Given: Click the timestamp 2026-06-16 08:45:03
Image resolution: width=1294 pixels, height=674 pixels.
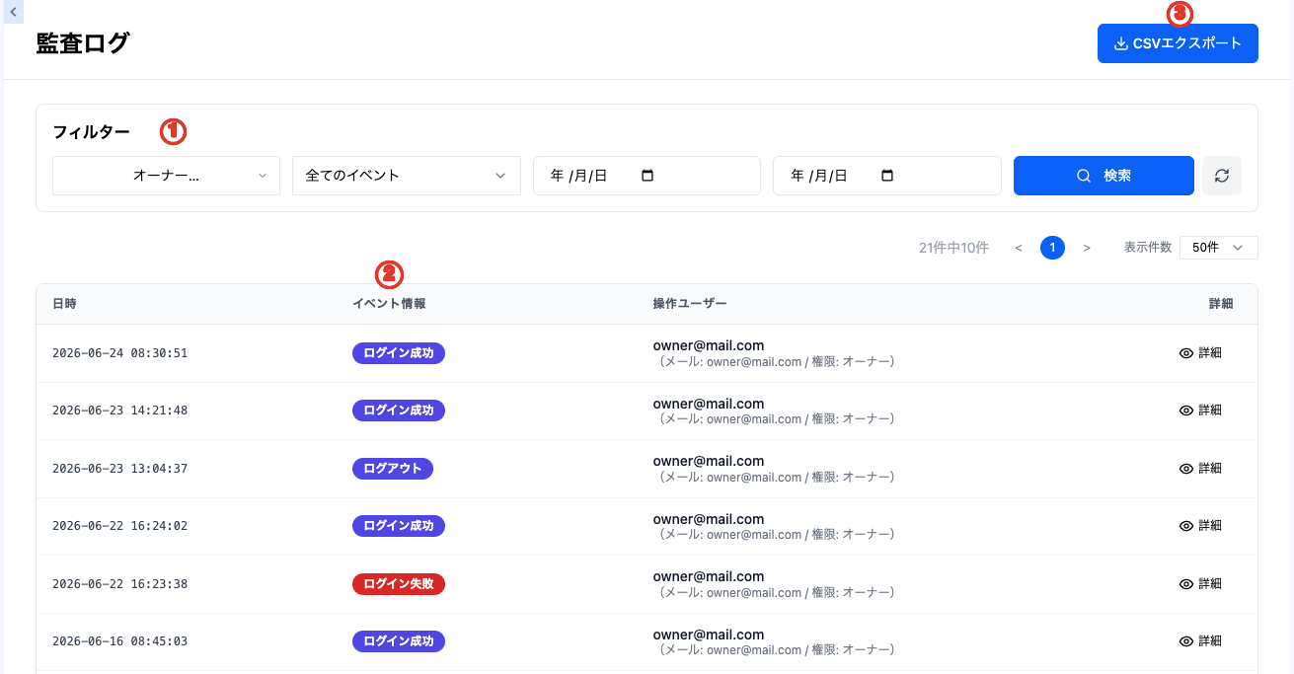Looking at the screenshot, I should pyautogui.click(x=119, y=641).
